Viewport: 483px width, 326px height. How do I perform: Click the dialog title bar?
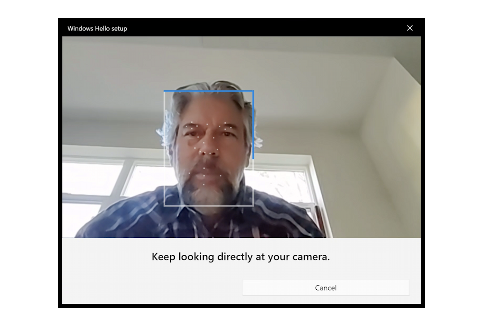tap(242, 28)
